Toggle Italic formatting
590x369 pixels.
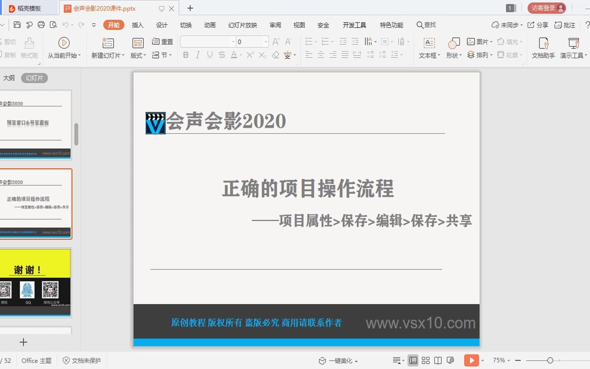[x=198, y=55]
